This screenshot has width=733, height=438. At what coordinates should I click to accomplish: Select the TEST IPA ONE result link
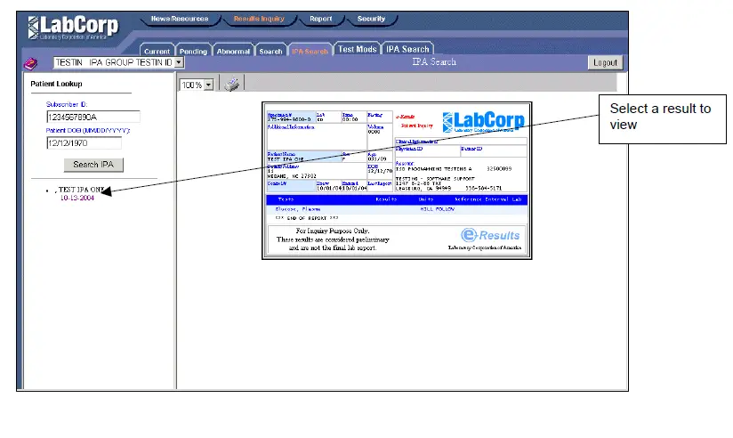[79, 190]
